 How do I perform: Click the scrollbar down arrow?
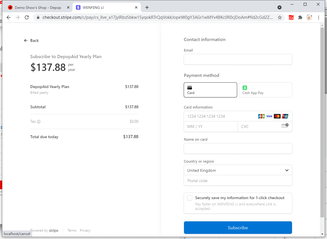coord(322,234)
